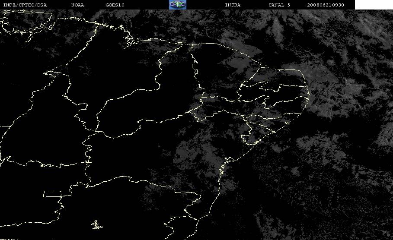
Task: Click the CPTEC logo in header
Action: 177,4
